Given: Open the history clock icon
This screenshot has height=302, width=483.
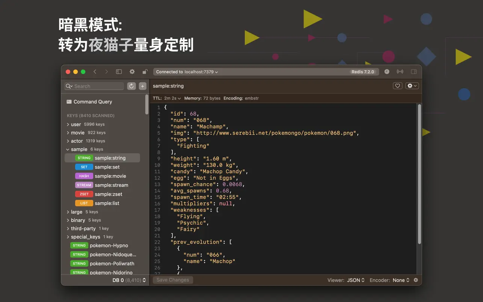Looking at the screenshot, I should click(x=387, y=72).
